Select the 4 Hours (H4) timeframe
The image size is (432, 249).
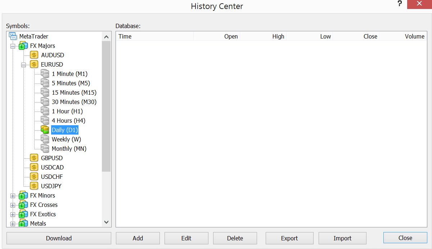pos(68,120)
